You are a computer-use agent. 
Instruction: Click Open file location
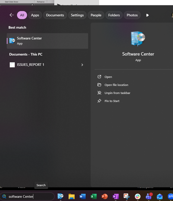click(116, 85)
